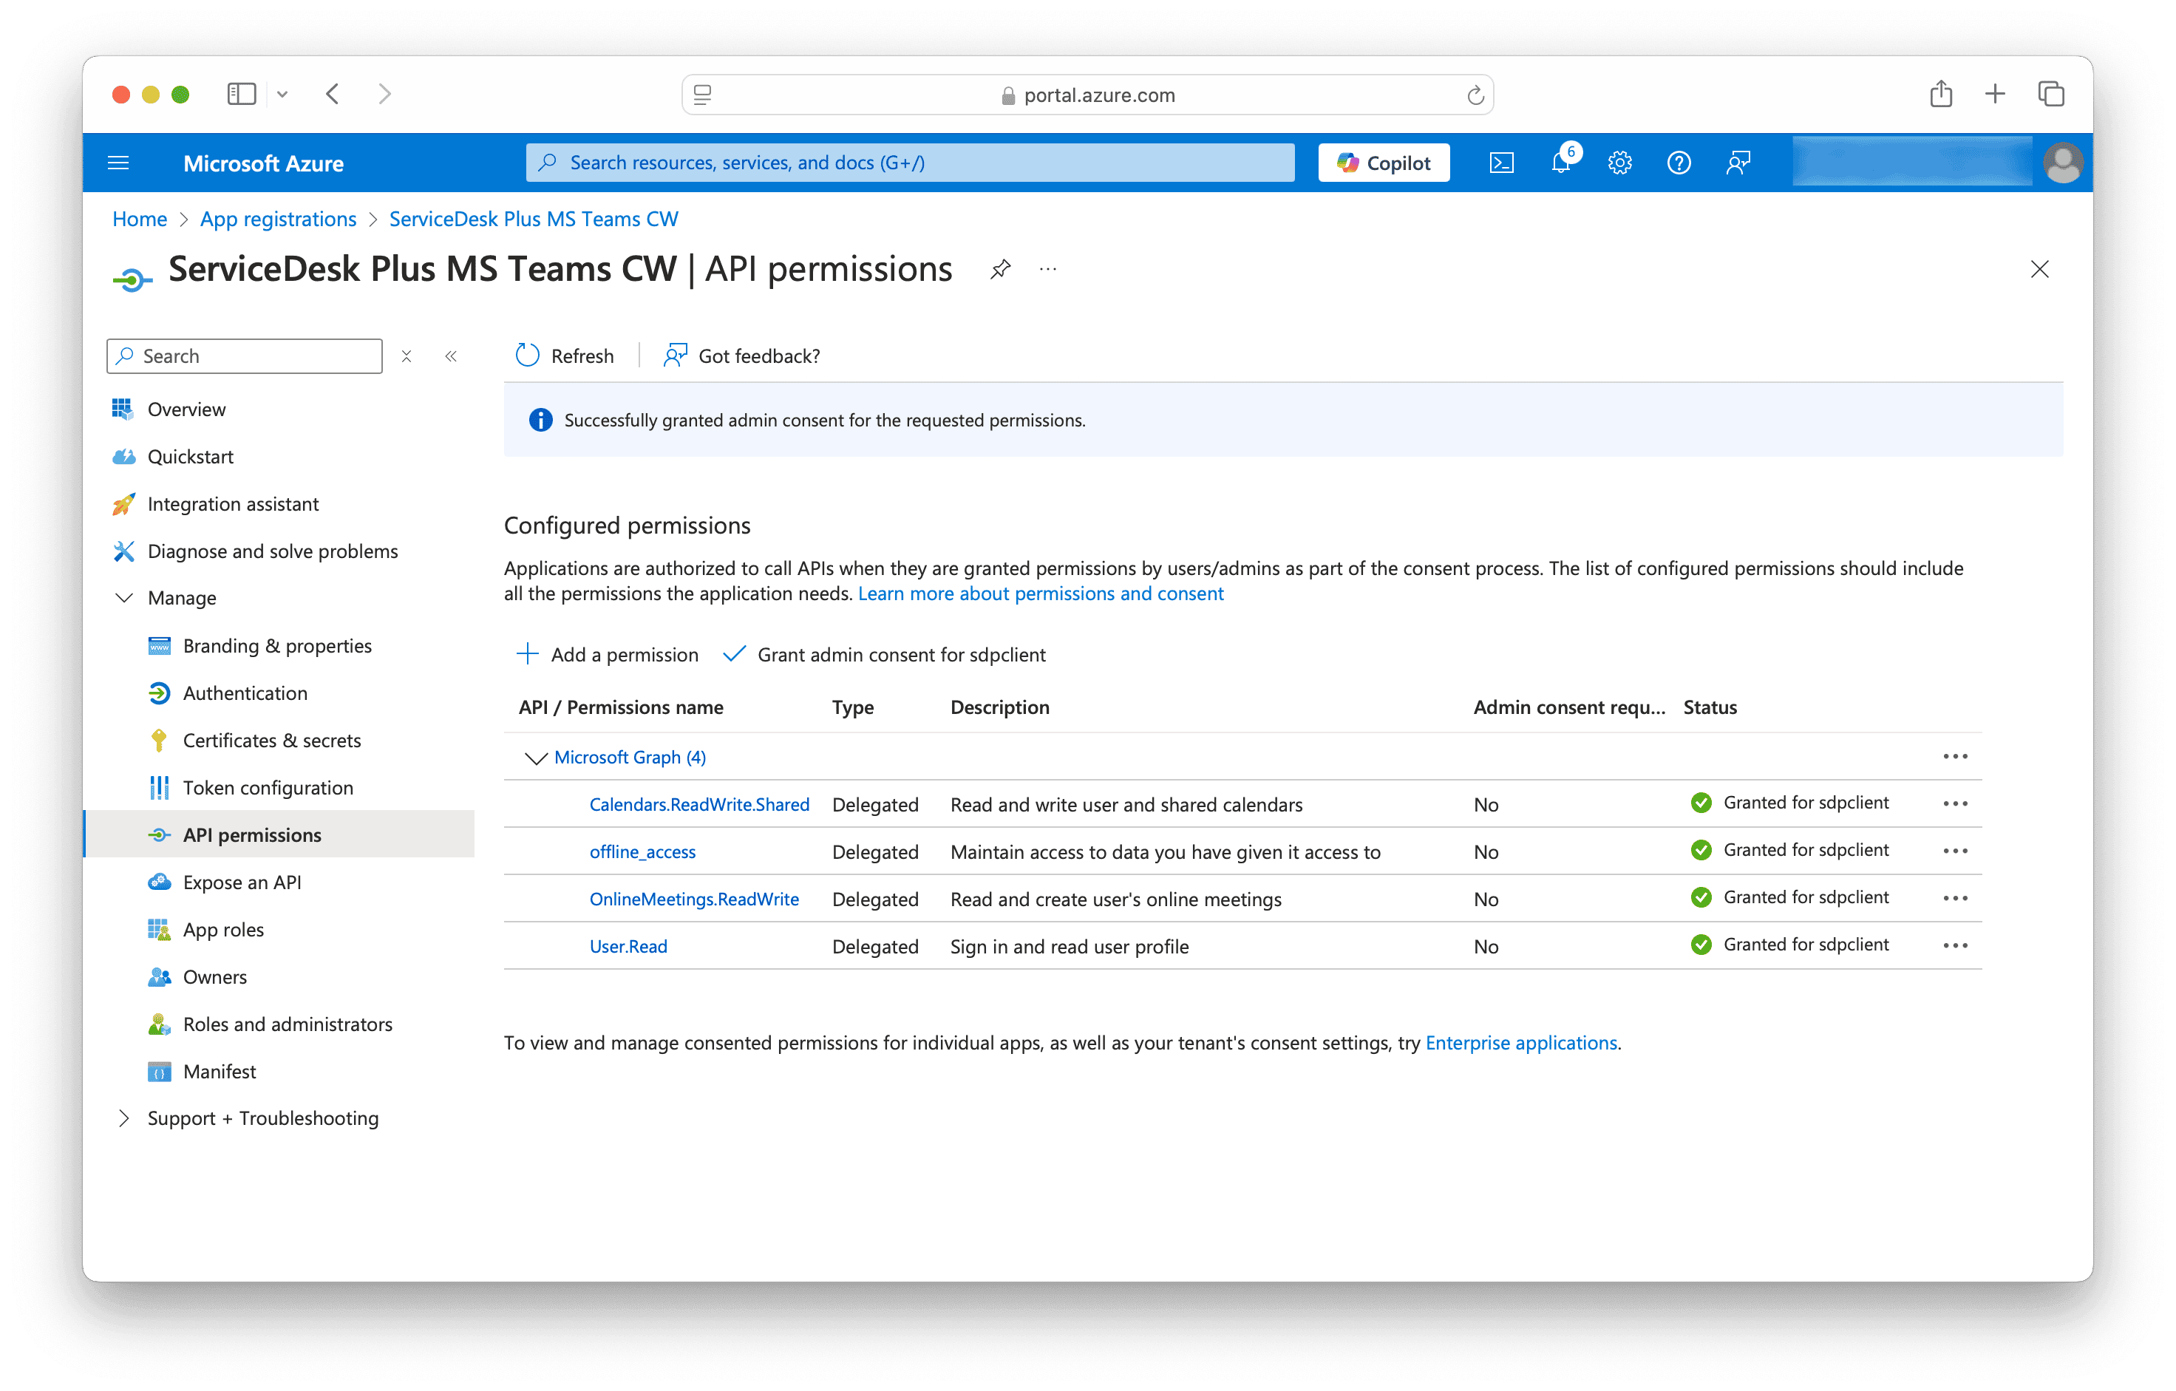Open more options for Calendars.ReadWrite.Shared row
The image size is (2176, 1391).
(x=1954, y=803)
